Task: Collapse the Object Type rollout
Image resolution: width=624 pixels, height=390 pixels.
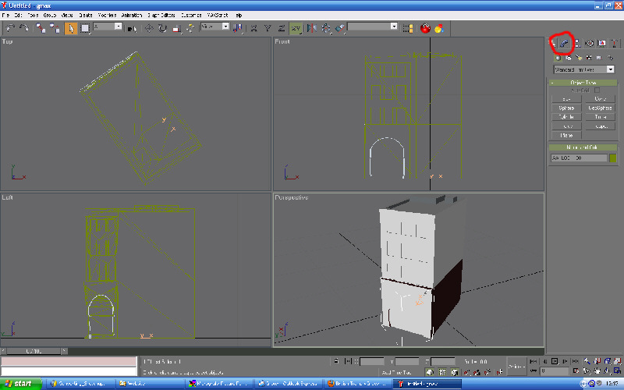Action: tap(583, 83)
